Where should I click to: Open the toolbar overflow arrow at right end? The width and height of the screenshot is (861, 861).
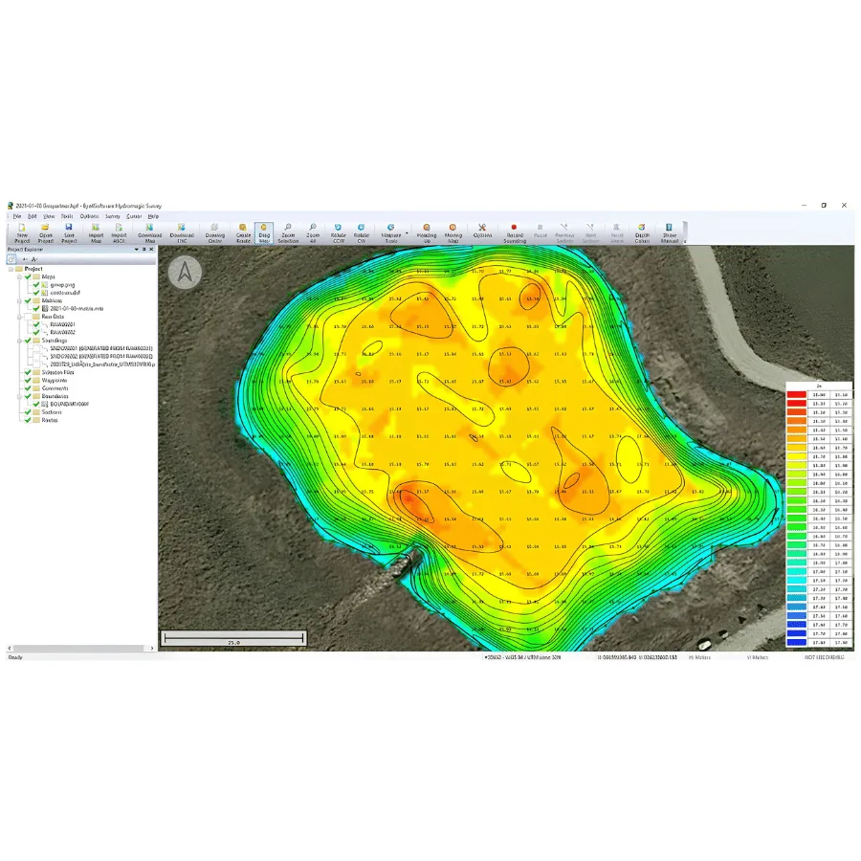tap(685, 241)
